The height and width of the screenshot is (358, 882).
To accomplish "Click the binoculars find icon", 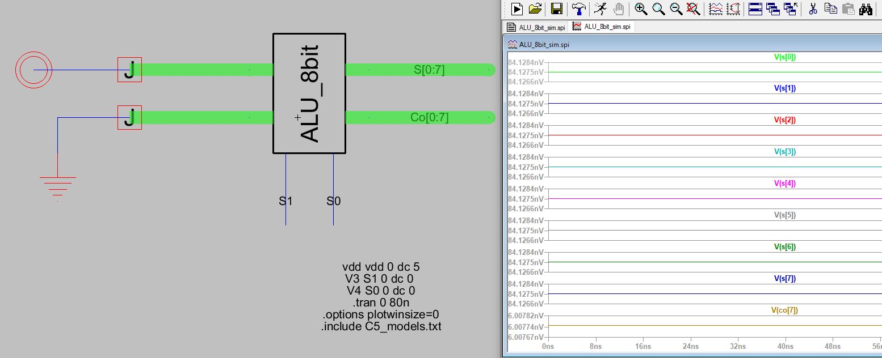I will click(866, 8).
